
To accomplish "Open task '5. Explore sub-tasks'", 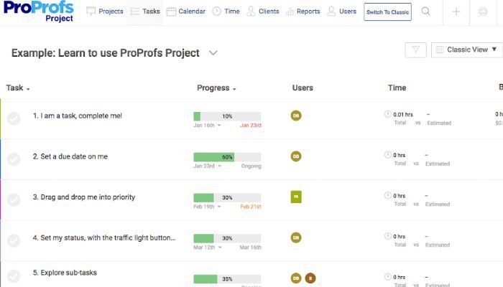I will click(x=65, y=273).
